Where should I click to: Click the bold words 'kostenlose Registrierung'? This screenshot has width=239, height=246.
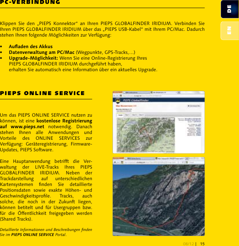coord(64,121)
